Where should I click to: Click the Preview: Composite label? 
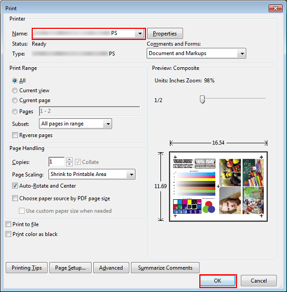[175, 68]
